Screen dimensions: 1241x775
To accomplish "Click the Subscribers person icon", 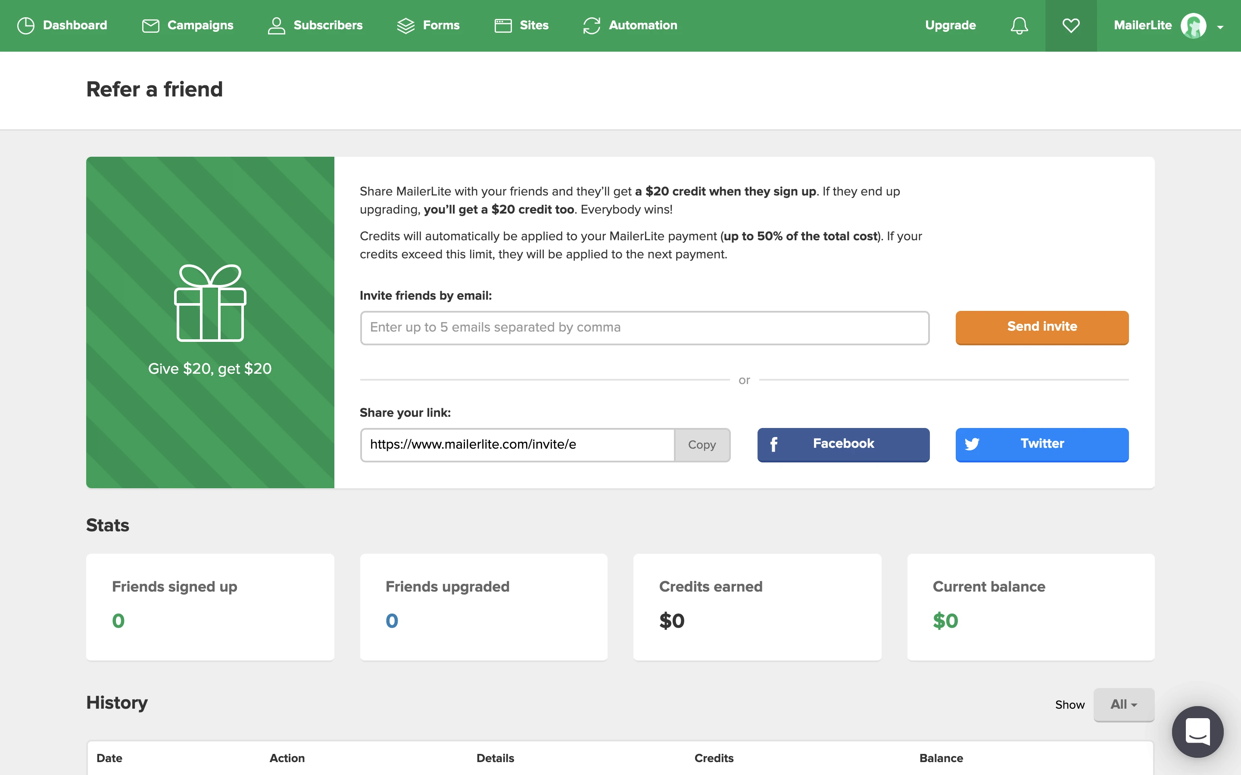I will 276,26.
